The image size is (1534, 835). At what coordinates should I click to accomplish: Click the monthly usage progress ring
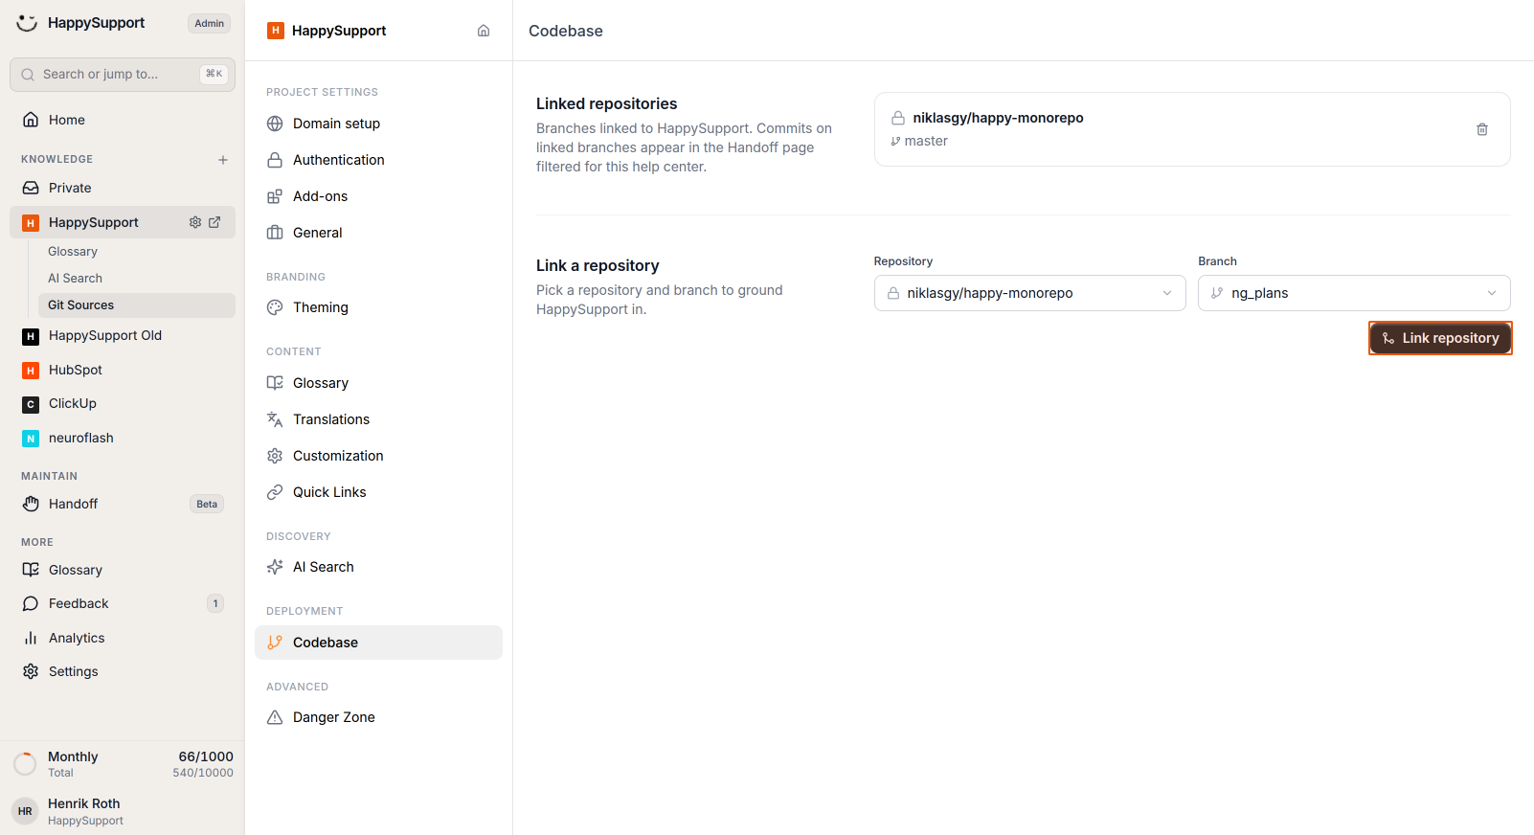coord(25,764)
